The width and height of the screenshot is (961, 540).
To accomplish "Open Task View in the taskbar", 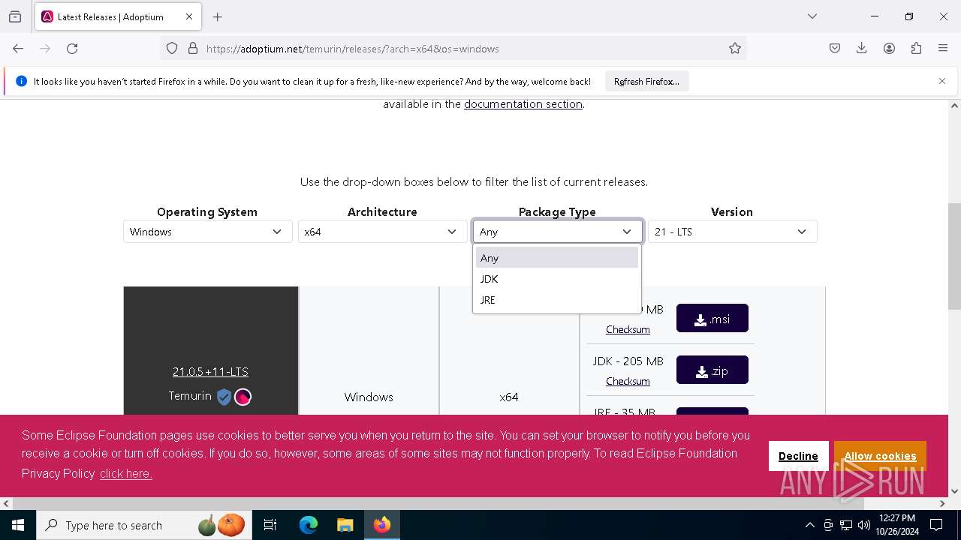I will 270,525.
